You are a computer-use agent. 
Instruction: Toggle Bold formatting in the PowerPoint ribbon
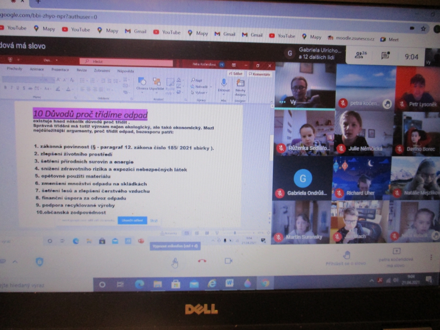5,88
